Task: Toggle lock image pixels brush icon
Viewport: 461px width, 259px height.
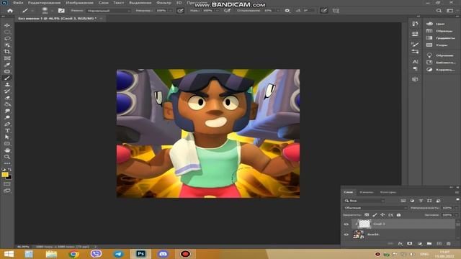Action: coord(375,215)
